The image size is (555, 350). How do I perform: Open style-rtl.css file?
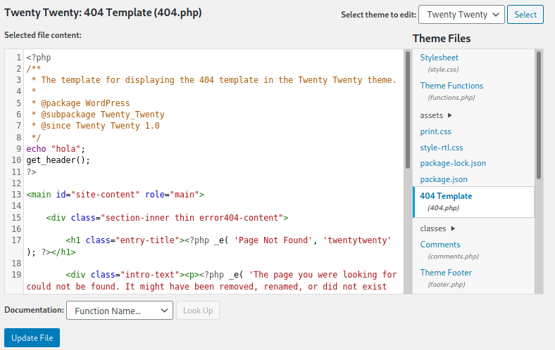click(x=442, y=148)
